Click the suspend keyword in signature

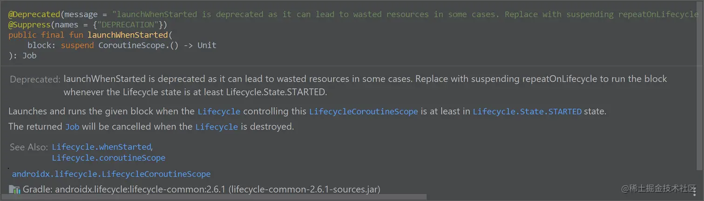pos(77,45)
